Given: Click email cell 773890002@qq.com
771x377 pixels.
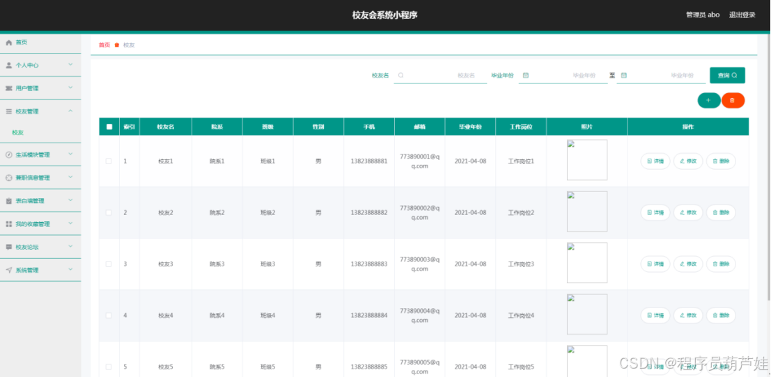Looking at the screenshot, I should (x=419, y=213).
